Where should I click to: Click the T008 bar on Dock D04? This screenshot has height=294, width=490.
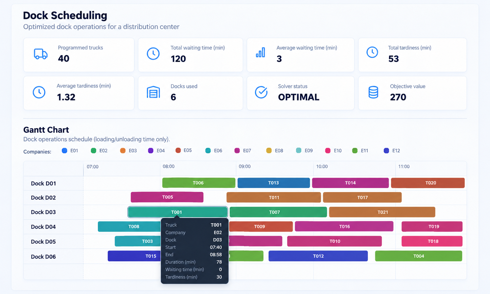130,226
